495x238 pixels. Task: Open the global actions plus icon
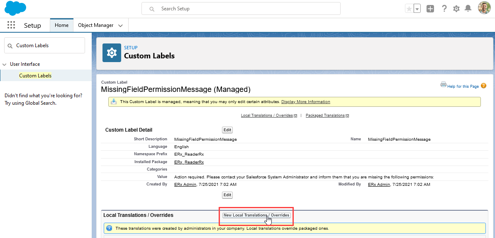(430, 9)
